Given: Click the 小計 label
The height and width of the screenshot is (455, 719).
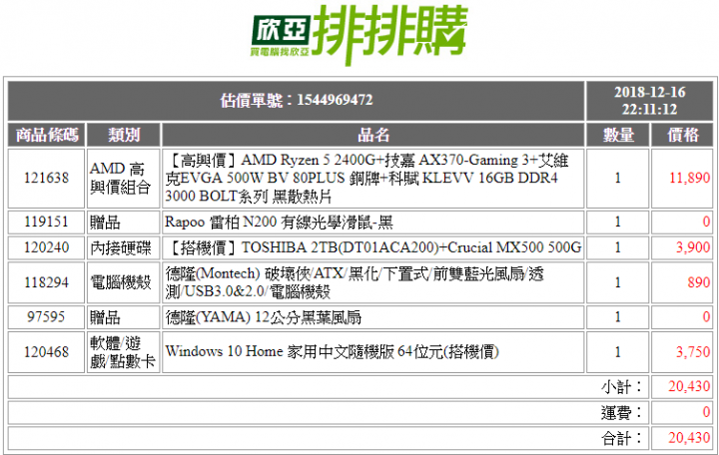Looking at the screenshot, I should (x=621, y=387).
